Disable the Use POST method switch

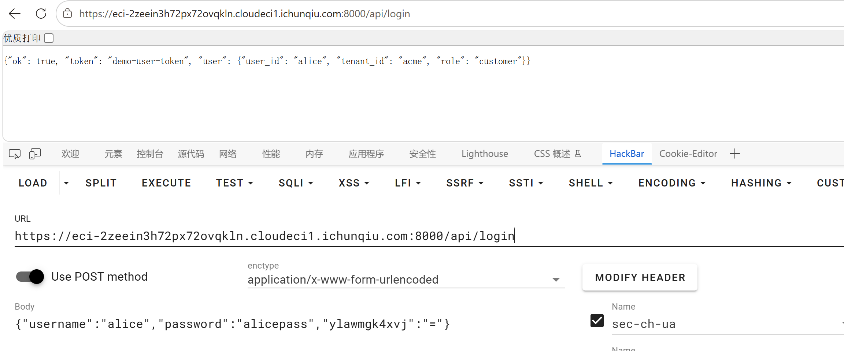tap(30, 277)
